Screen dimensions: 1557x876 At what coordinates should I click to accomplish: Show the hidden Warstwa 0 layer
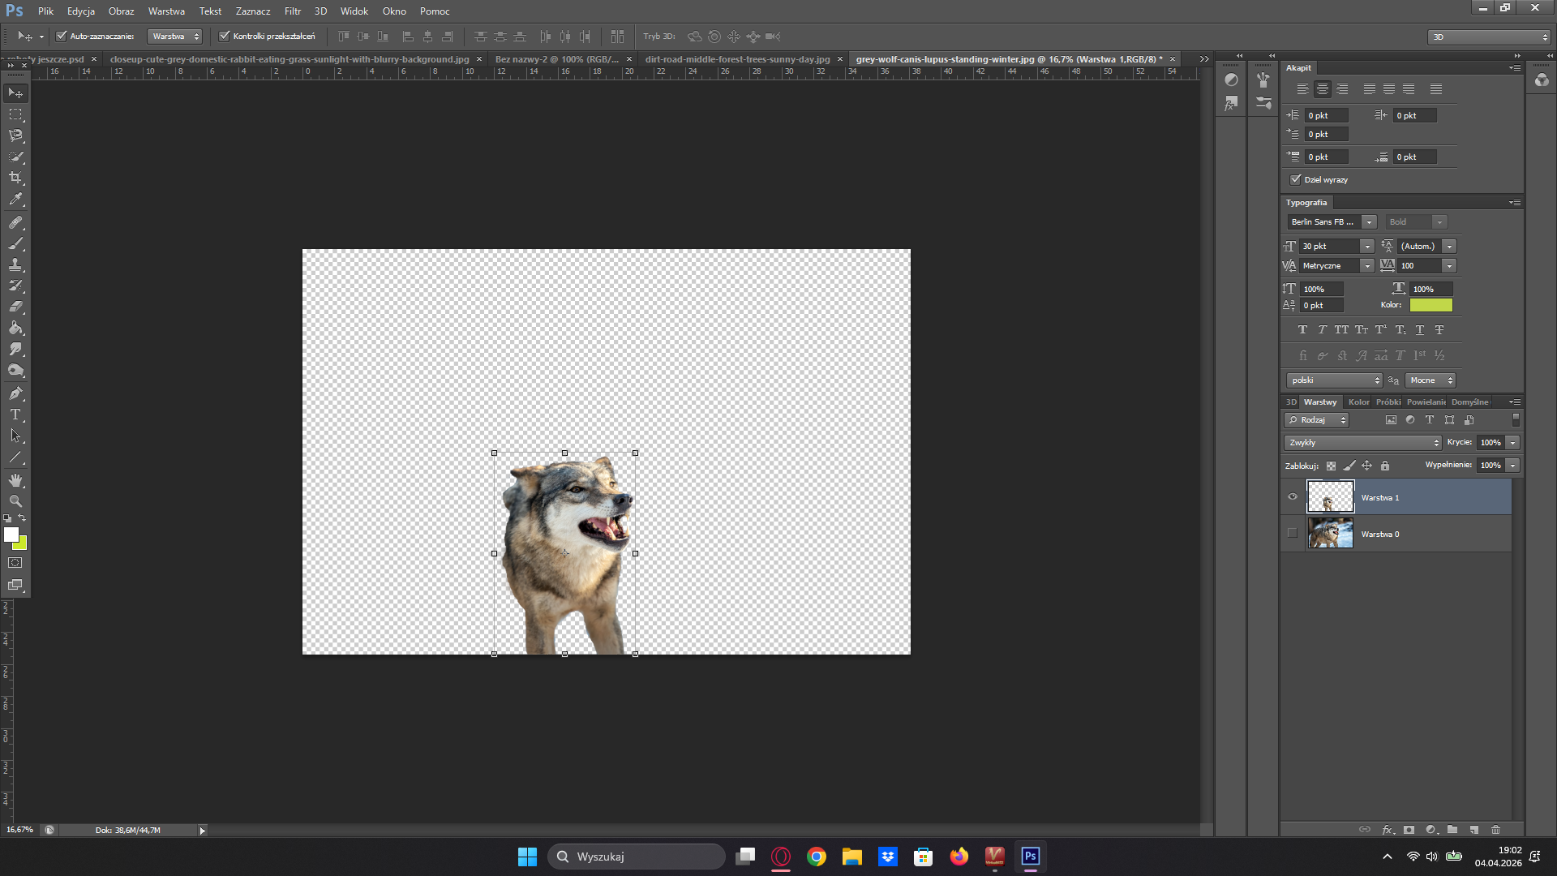click(x=1293, y=534)
